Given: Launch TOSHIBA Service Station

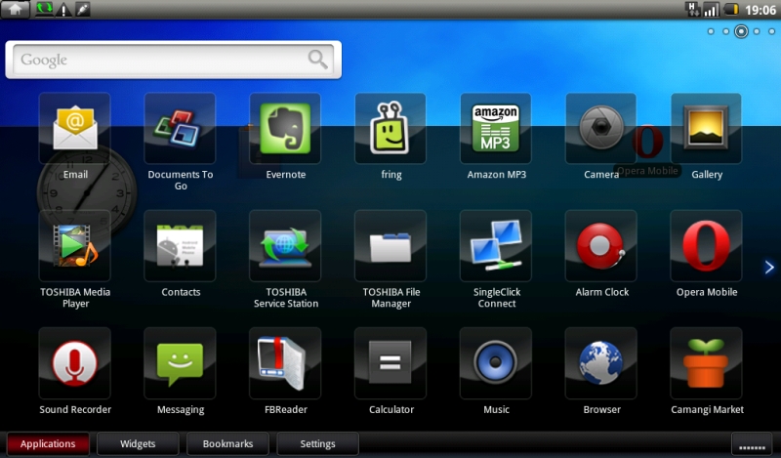Looking at the screenshot, I should tap(285, 246).
